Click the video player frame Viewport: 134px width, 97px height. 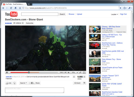tap(45, 48)
